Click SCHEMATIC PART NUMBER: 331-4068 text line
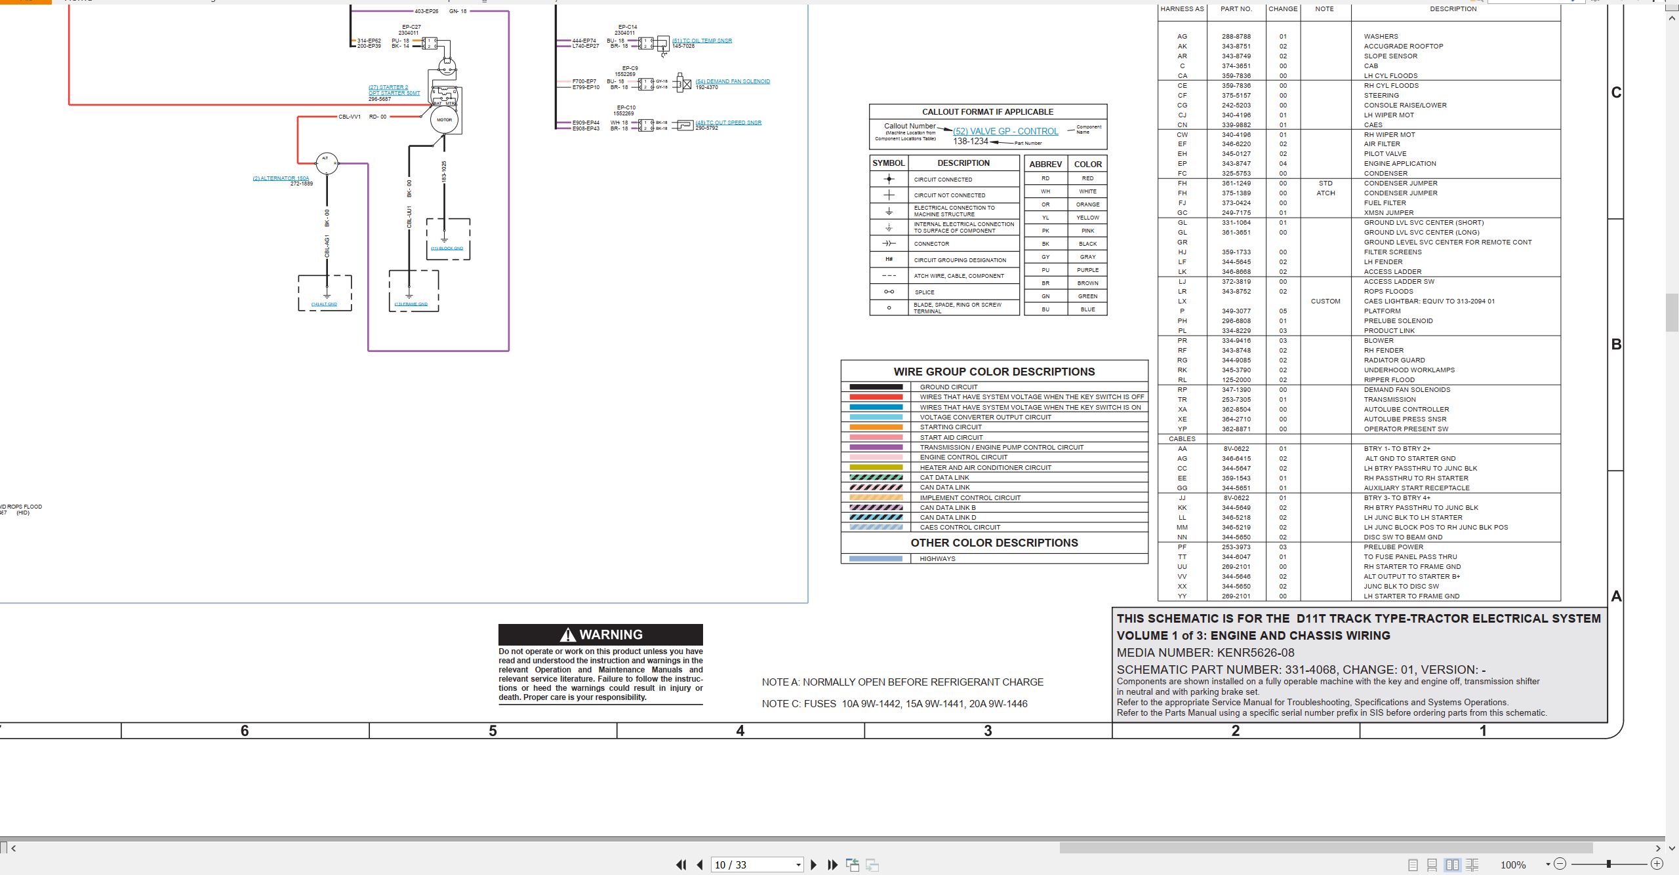This screenshot has height=875, width=1679. coord(1301,670)
